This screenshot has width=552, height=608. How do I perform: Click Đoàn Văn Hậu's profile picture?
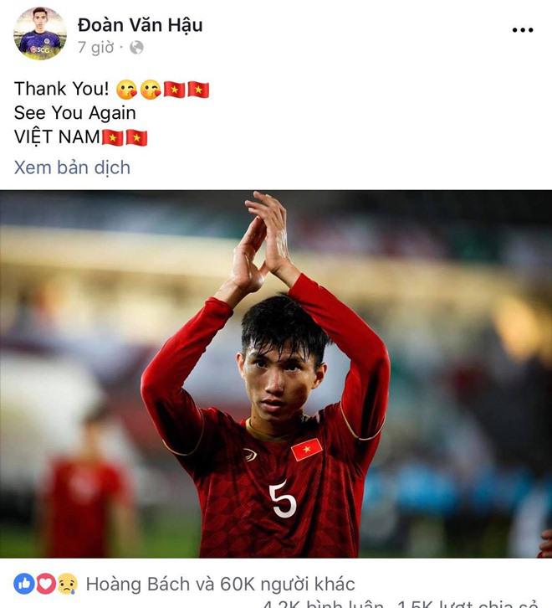[x=40, y=33]
